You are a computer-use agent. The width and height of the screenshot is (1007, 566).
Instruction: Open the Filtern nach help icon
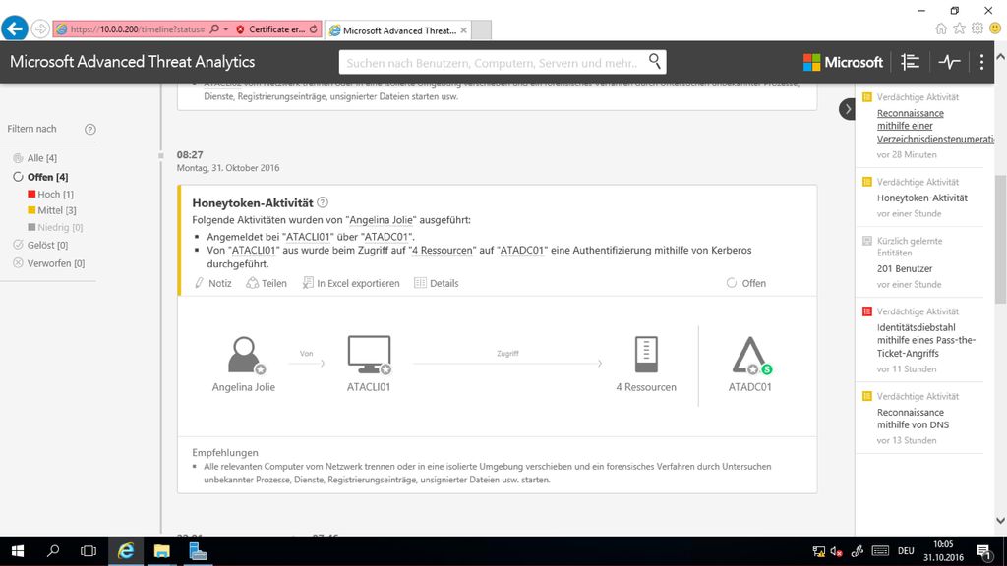pos(90,129)
